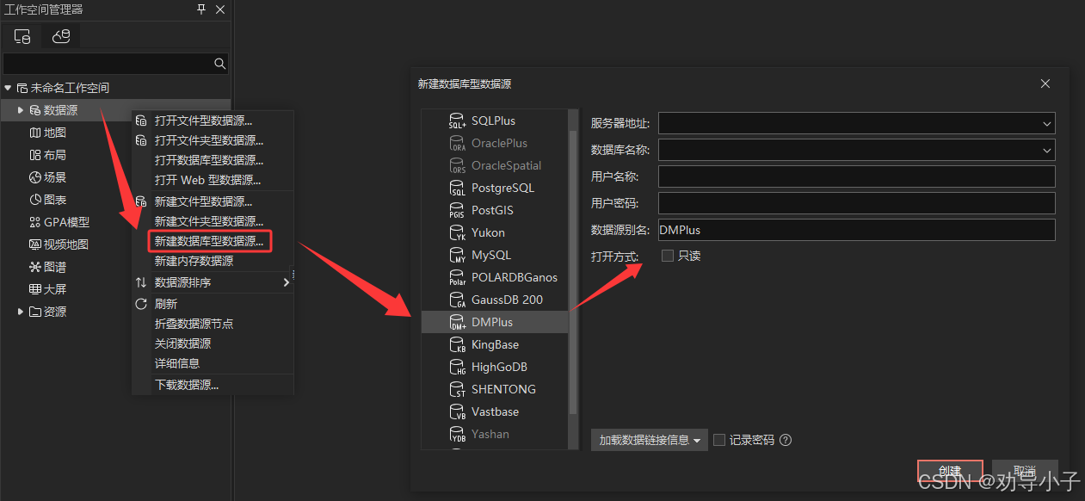Screen dimensions: 1085x501
Task: Pin the workspace manager panel
Action: coord(201,9)
